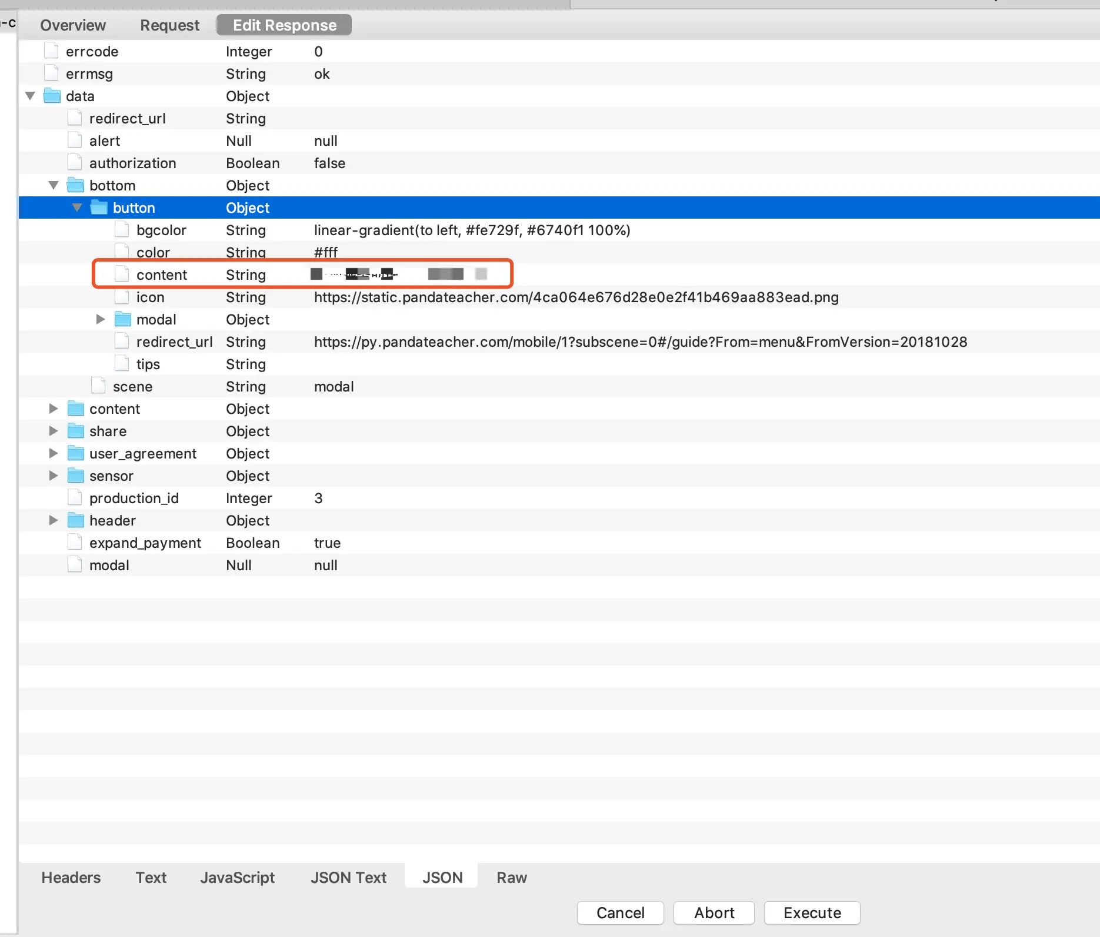Viewport: 1100px width, 937px height.
Task: Open the Headers view tab
Action: [71, 878]
